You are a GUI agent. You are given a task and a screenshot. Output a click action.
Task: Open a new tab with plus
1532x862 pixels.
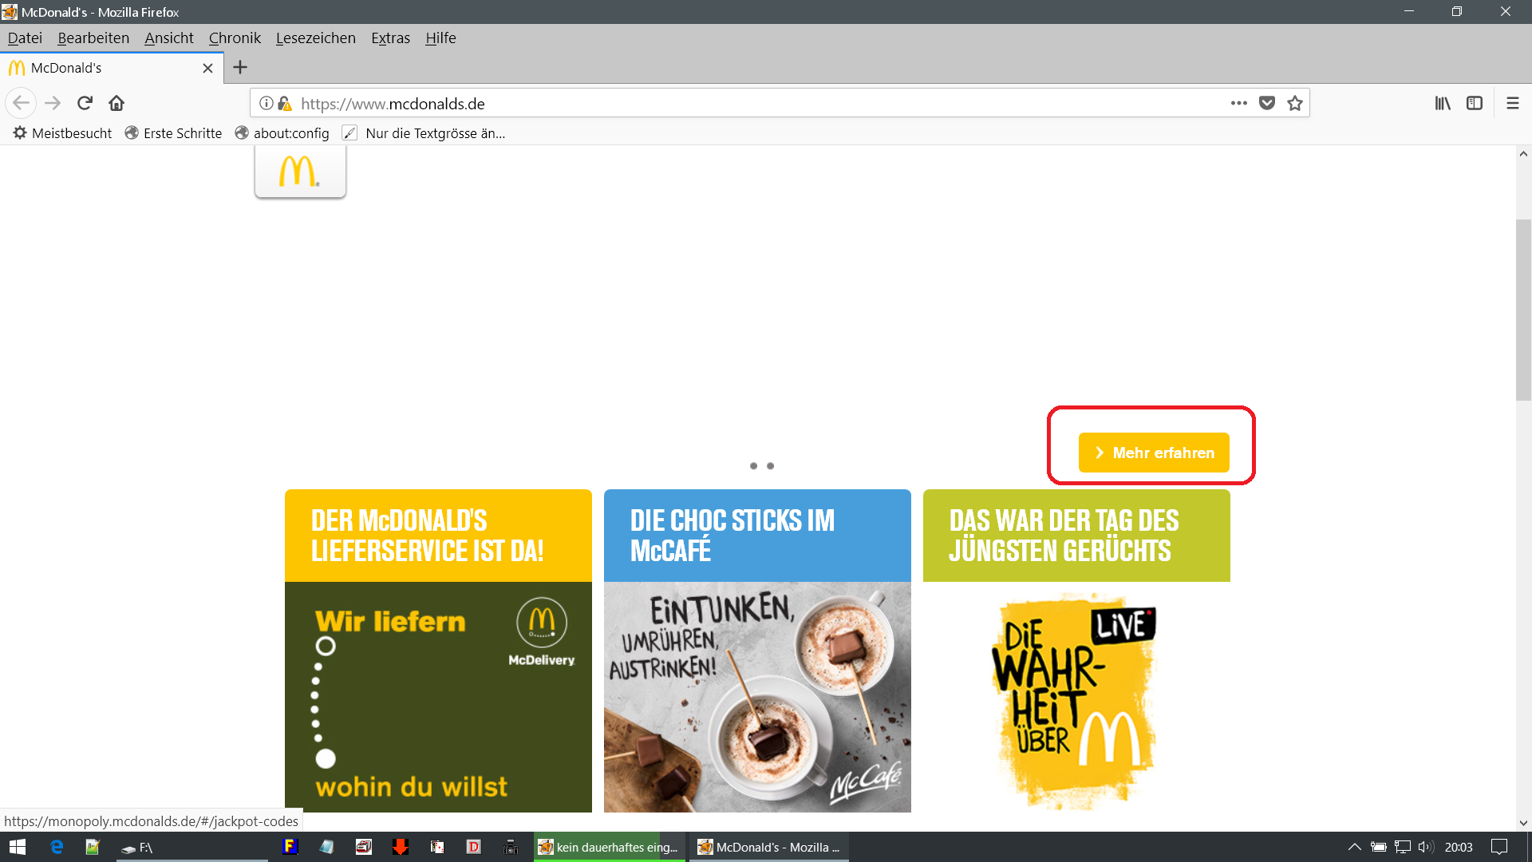pos(240,68)
